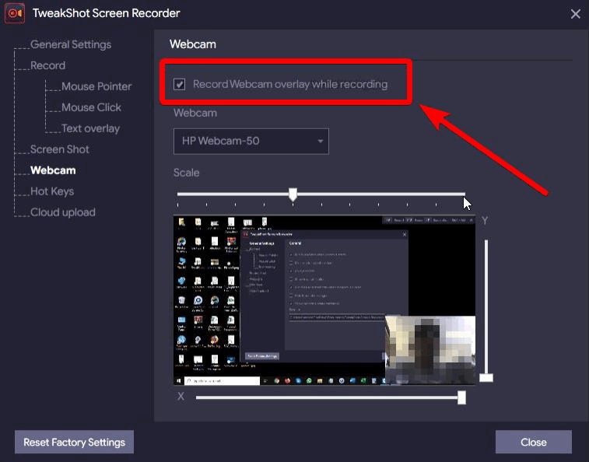Image resolution: width=589 pixels, height=462 pixels.
Task: Open General Settings in the sidebar
Action: [71, 44]
